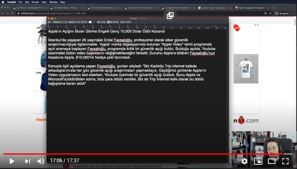Go forward in the browser
The height and width of the screenshot is (169, 297).
coord(7,13)
